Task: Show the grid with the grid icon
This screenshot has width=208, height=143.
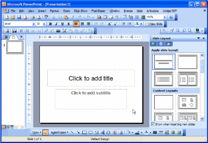Action: click(137, 17)
